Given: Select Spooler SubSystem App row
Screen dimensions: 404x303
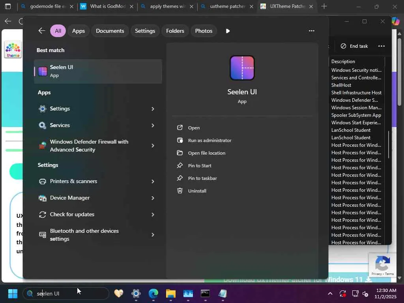Looking at the screenshot, I should click(357, 115).
